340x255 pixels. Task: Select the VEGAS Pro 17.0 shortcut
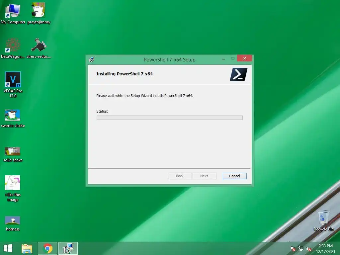point(13,85)
